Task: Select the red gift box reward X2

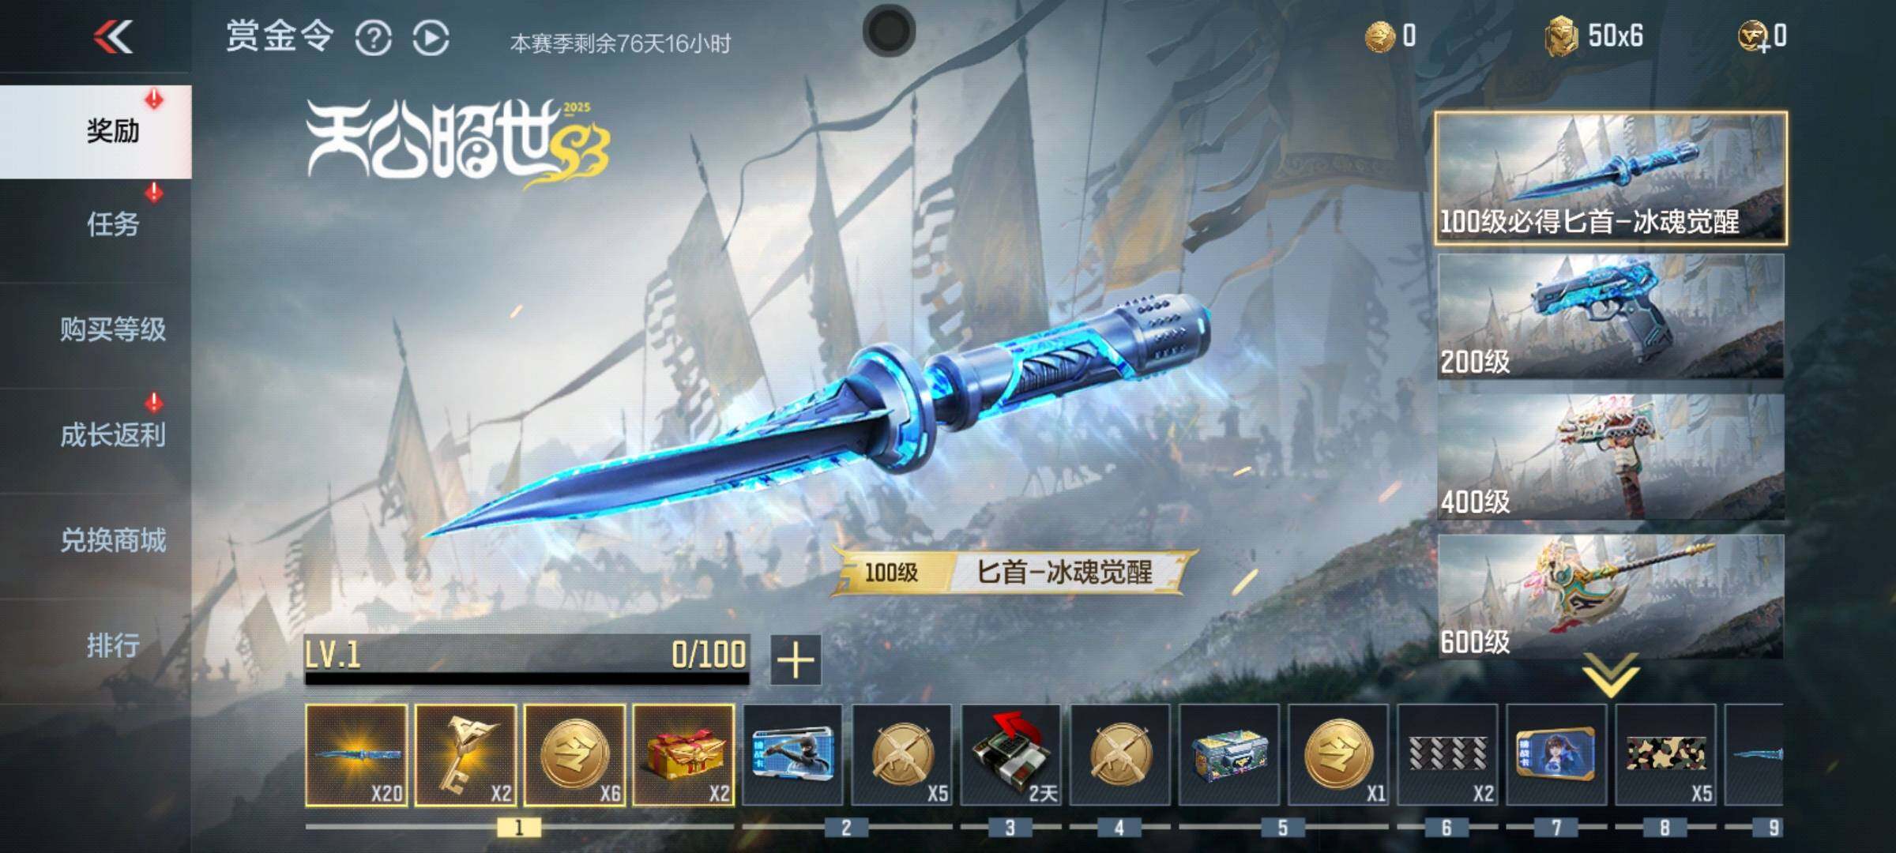Action: tap(684, 755)
